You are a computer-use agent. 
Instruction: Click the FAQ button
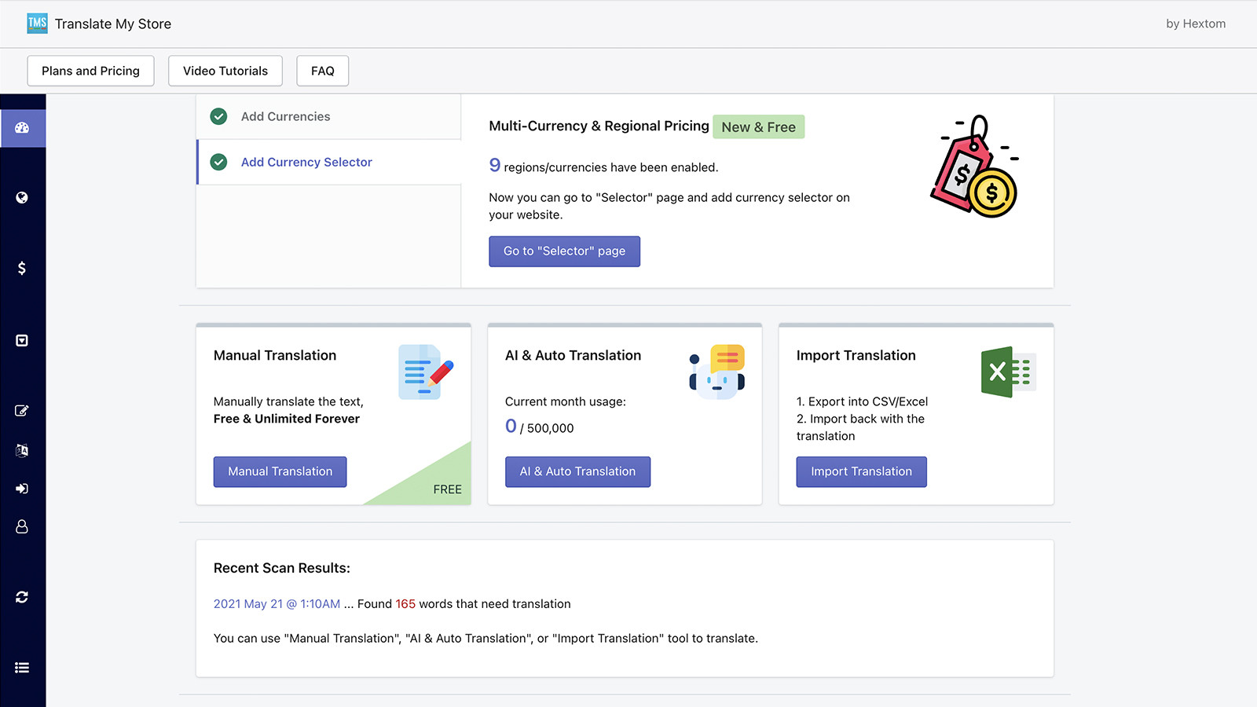tap(322, 71)
